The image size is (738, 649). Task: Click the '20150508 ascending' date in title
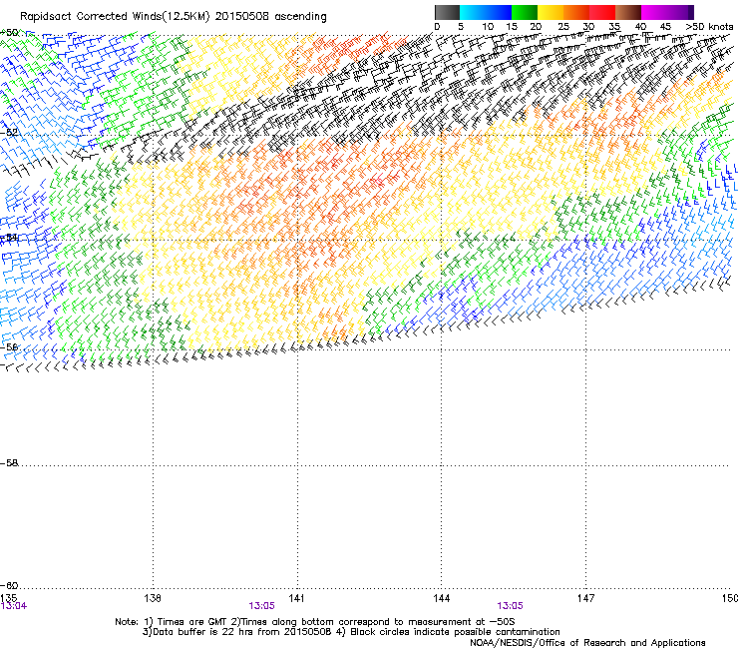point(270,17)
